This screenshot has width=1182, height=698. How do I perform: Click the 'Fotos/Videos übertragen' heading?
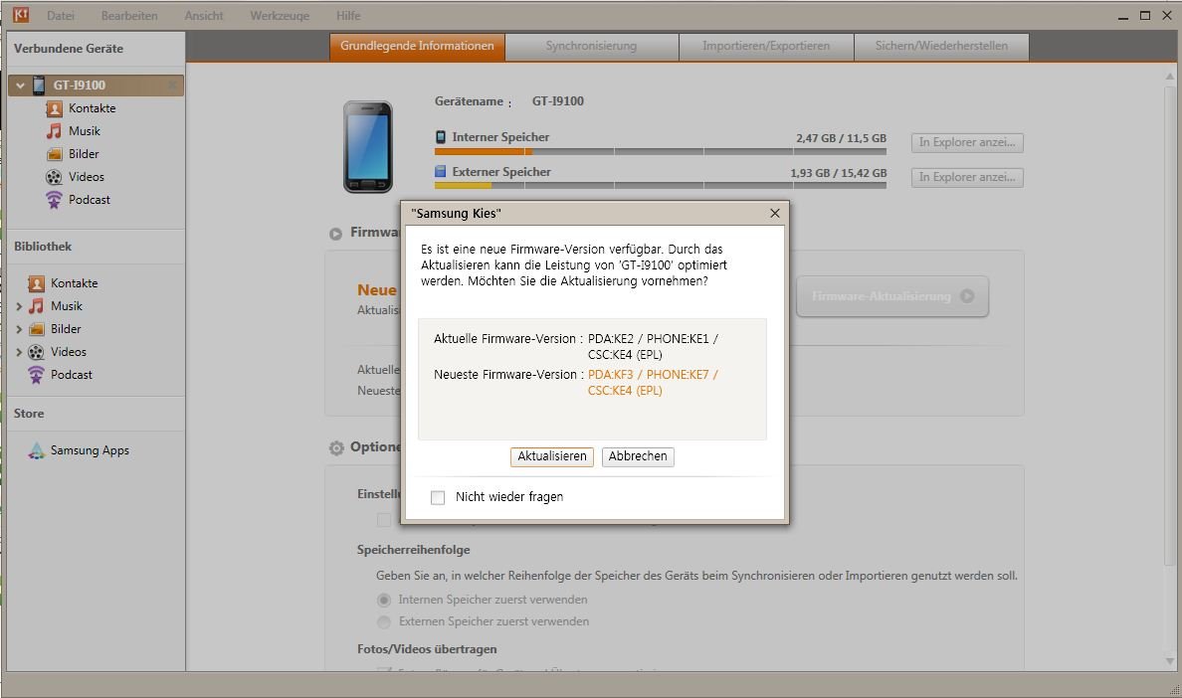[427, 649]
